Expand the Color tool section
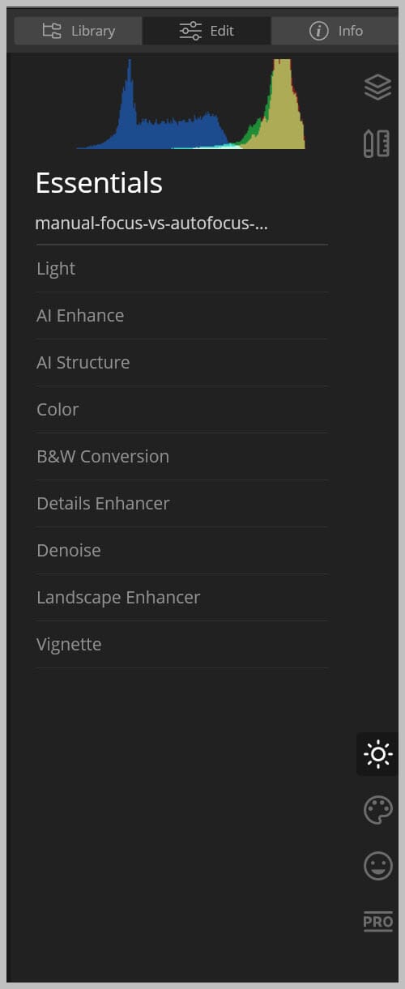 tap(182, 410)
